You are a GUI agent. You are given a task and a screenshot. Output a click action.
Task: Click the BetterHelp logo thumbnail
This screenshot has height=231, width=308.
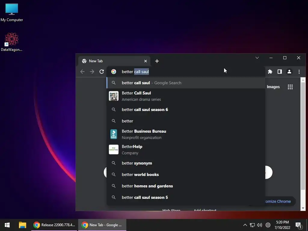(x=114, y=149)
